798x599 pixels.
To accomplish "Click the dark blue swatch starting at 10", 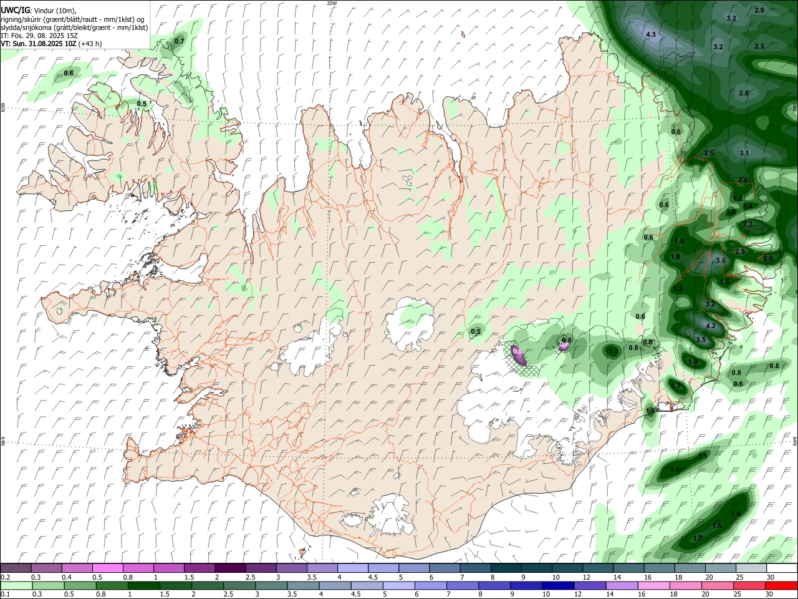I will [557, 585].
